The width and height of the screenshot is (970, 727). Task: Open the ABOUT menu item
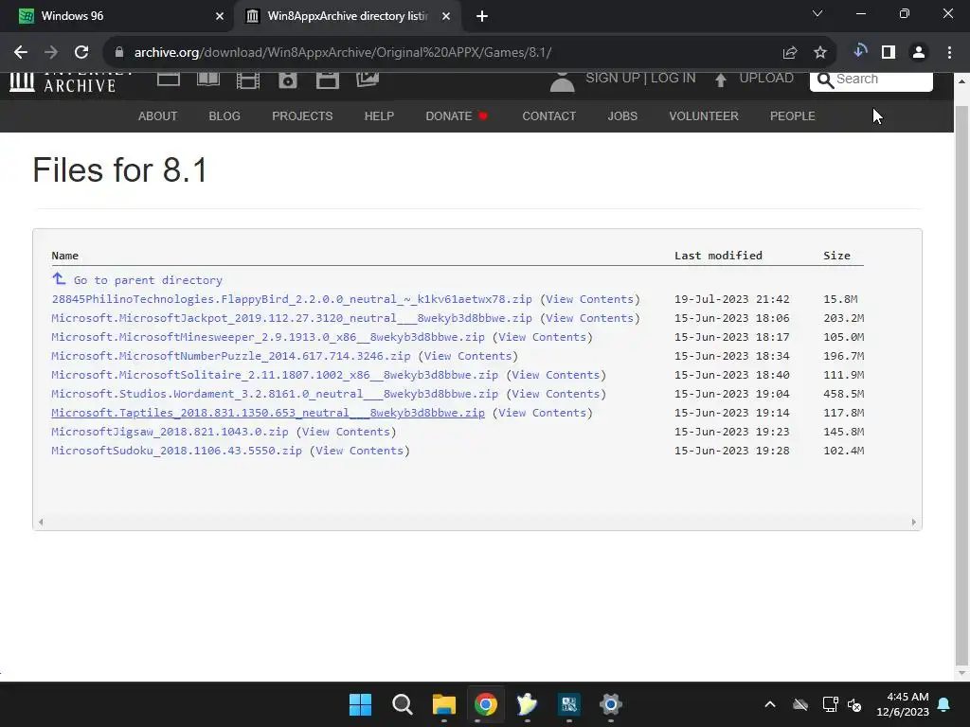coord(158,116)
